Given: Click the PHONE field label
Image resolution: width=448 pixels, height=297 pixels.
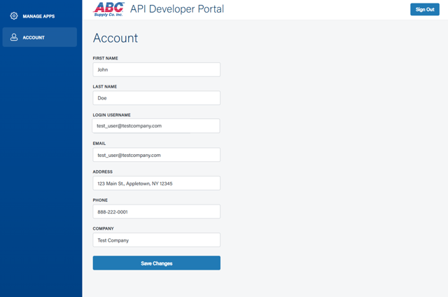Looking at the screenshot, I should (x=100, y=200).
